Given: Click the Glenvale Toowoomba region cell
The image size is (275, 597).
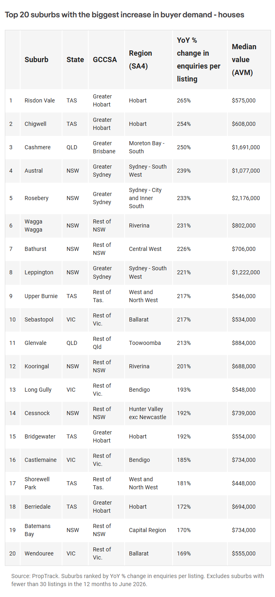Looking at the screenshot, I should (x=145, y=343).
